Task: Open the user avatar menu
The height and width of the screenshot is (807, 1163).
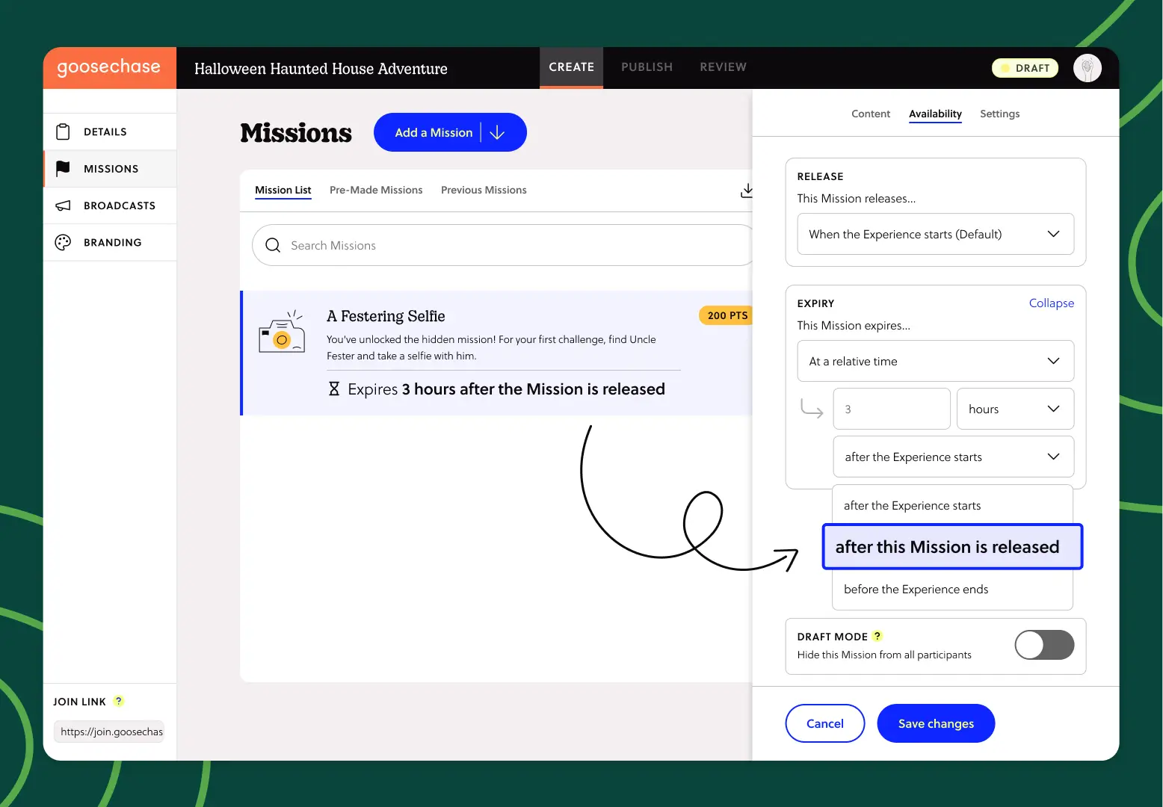Action: pos(1087,68)
